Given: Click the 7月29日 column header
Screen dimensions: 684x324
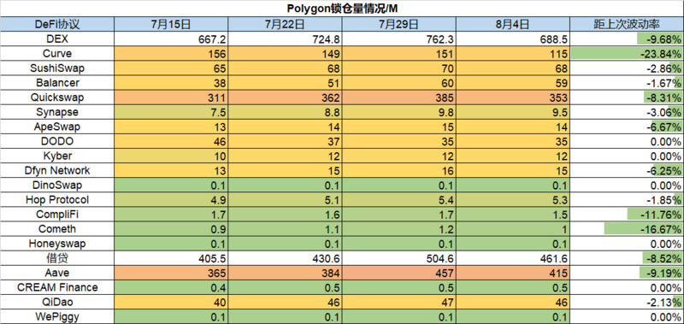Looking at the screenshot, I should coord(398,24).
